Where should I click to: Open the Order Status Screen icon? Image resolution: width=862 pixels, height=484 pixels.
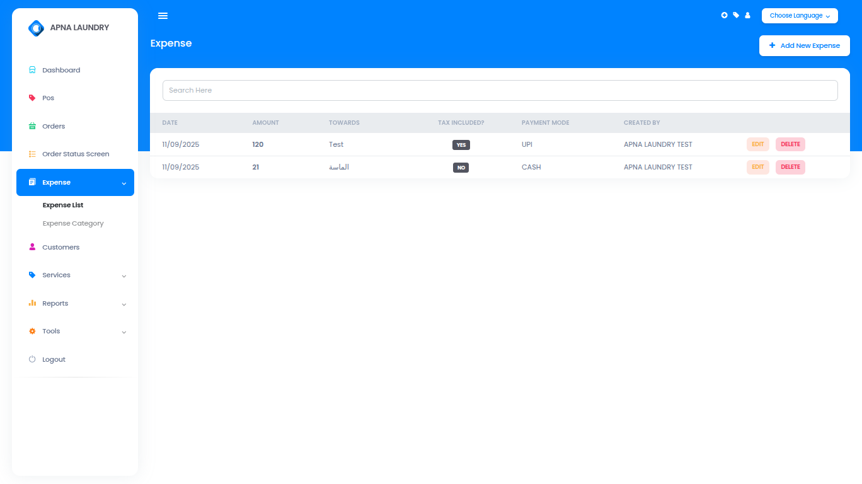(32, 154)
